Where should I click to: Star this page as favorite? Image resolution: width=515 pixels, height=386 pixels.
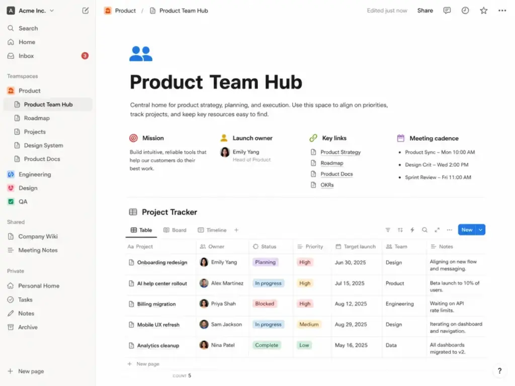[x=483, y=11]
